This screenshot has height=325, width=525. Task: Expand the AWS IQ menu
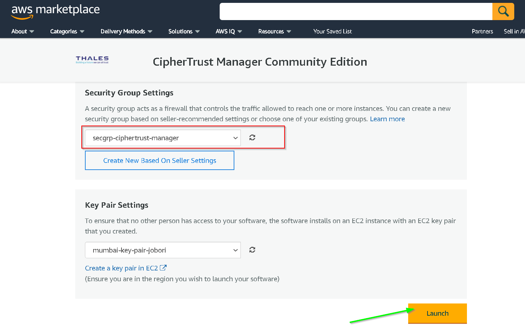229,32
